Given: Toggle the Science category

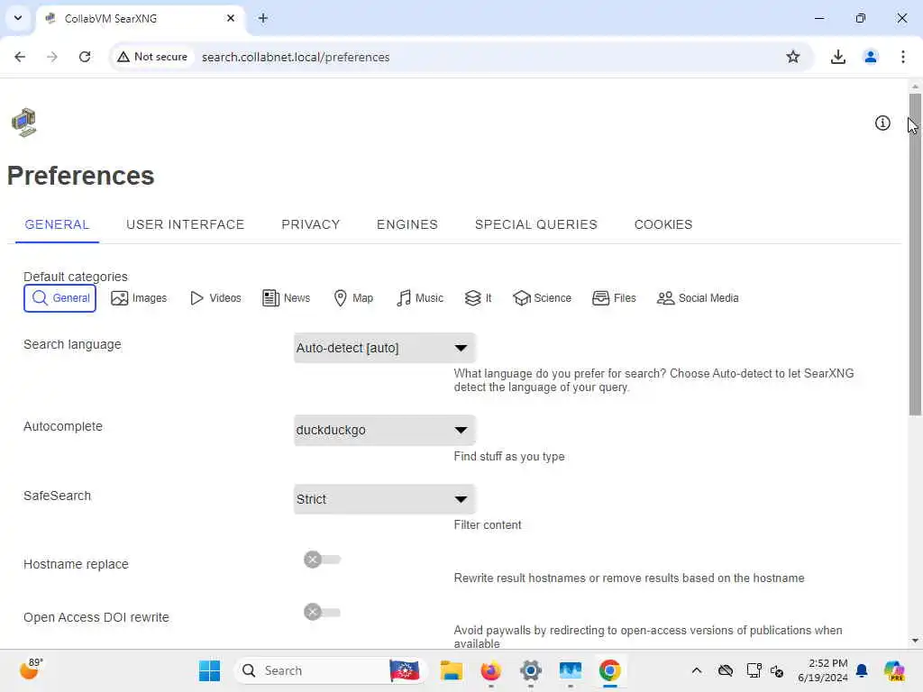Looking at the screenshot, I should coord(542,297).
